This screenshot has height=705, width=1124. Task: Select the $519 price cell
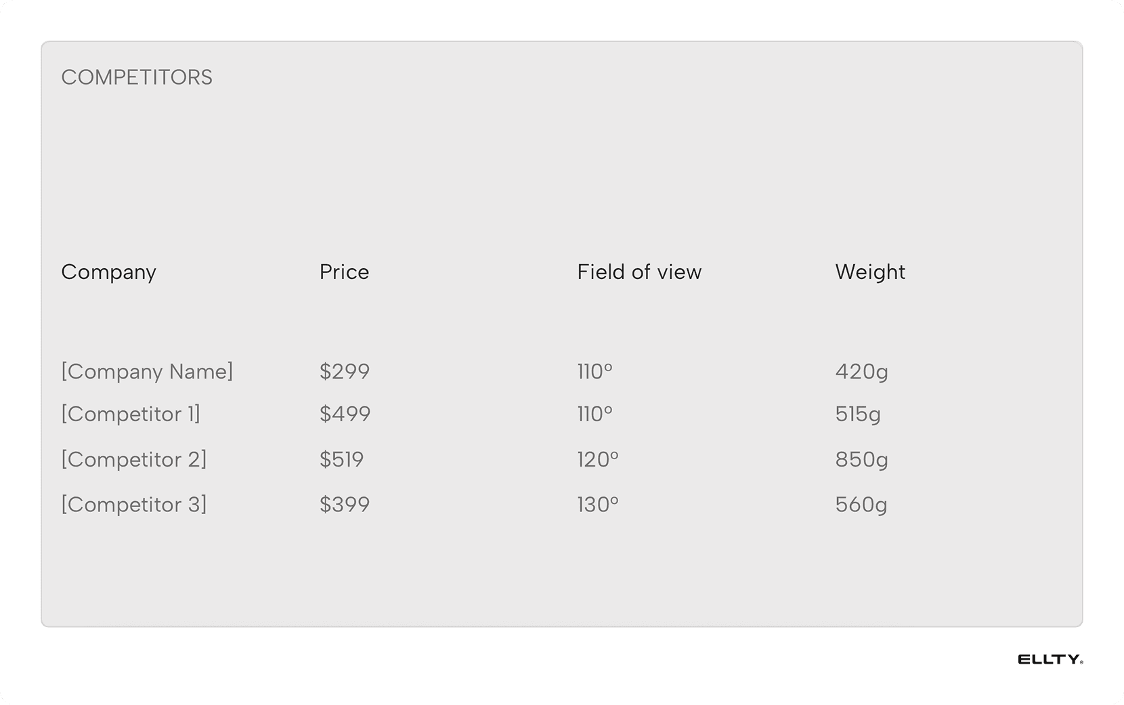click(x=342, y=459)
